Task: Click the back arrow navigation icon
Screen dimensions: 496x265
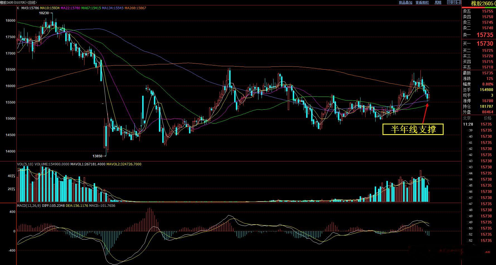Action: tap(450, 2)
